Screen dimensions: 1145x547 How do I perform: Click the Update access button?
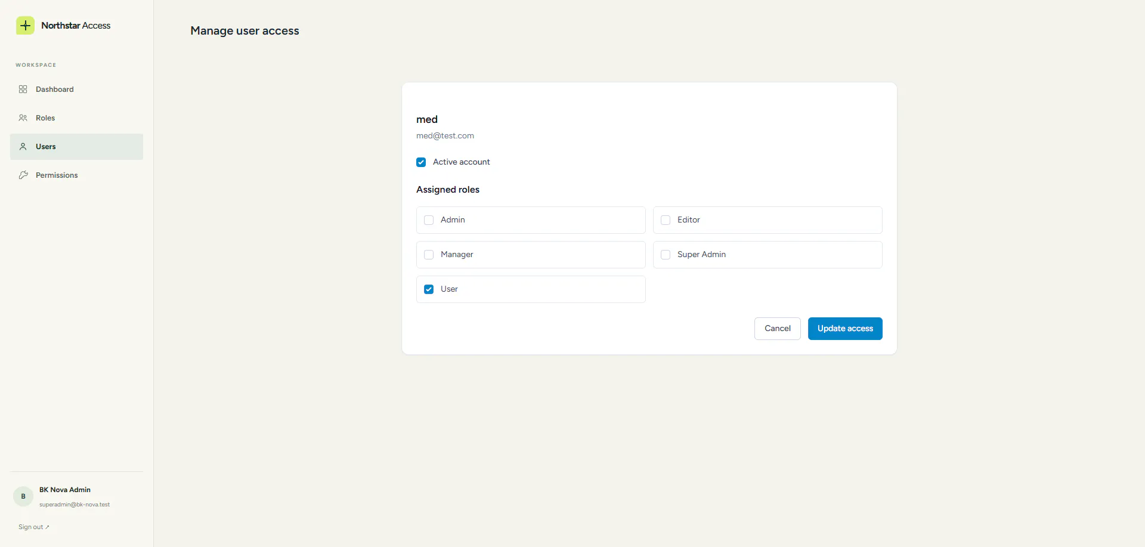point(845,329)
